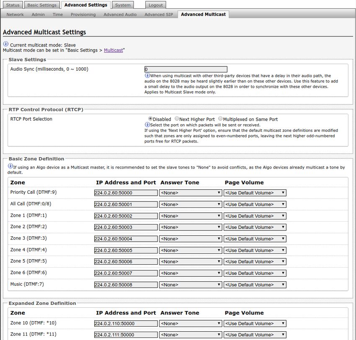The height and width of the screenshot is (340, 356).
Task: Open Page Volume dropdown for All Call
Action: (255, 205)
